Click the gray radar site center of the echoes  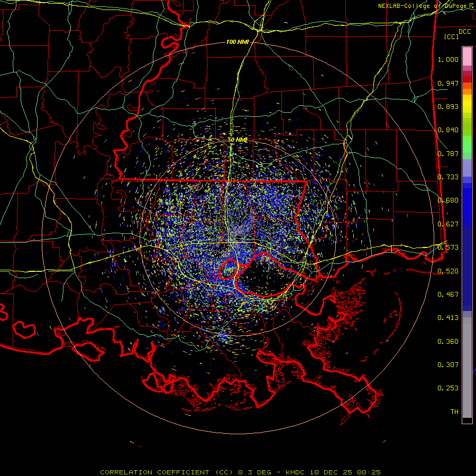pos(239,236)
